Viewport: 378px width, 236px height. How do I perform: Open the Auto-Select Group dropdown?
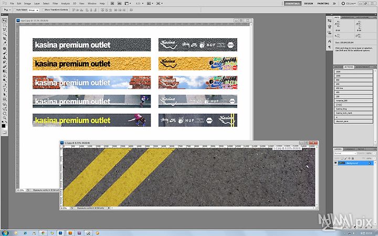(34, 10)
